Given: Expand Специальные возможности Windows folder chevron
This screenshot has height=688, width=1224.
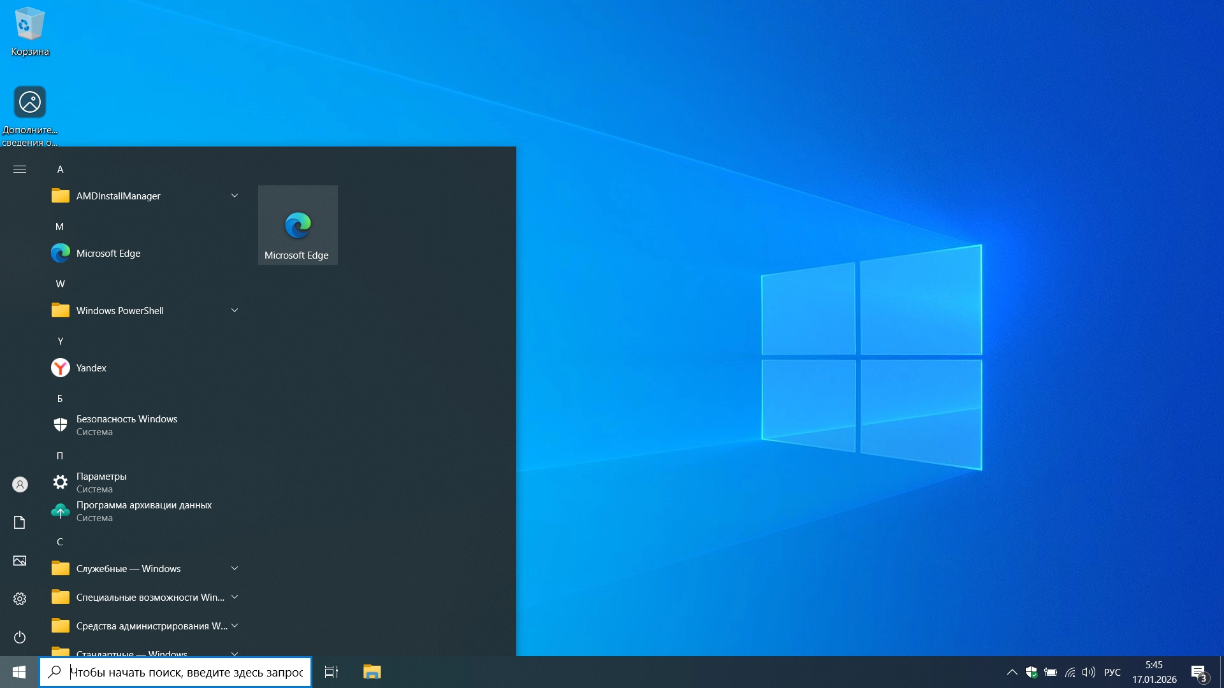Looking at the screenshot, I should (x=234, y=598).
